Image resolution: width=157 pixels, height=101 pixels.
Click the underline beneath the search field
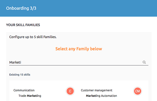pyautogui.click(x=79, y=65)
